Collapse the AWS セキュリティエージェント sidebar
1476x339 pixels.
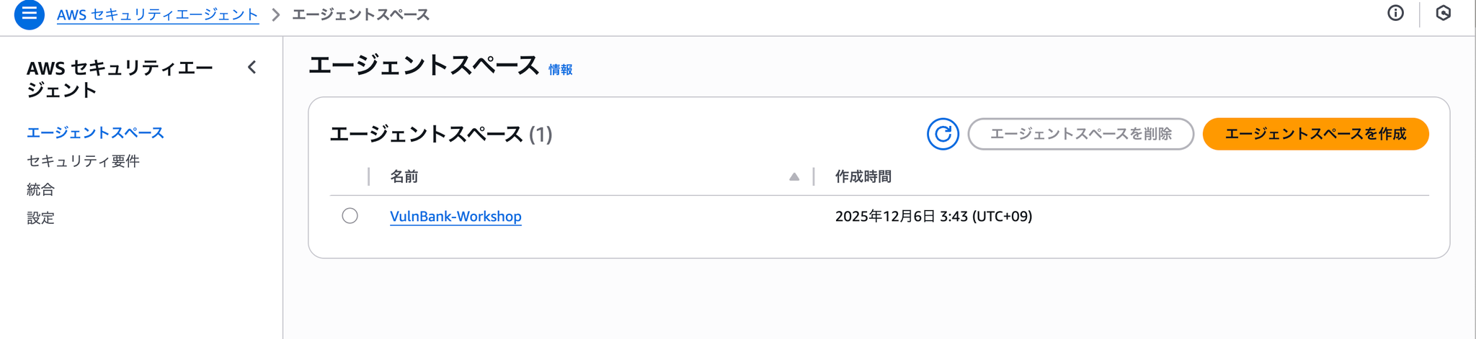click(x=252, y=68)
